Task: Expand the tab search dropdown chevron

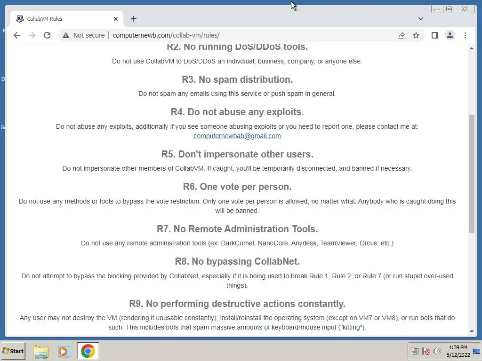Action: (x=421, y=19)
